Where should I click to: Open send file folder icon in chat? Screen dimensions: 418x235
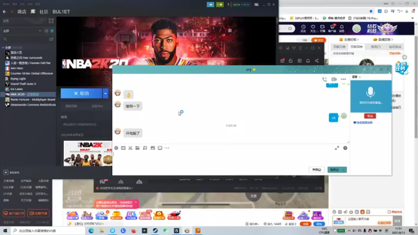click(x=137, y=148)
